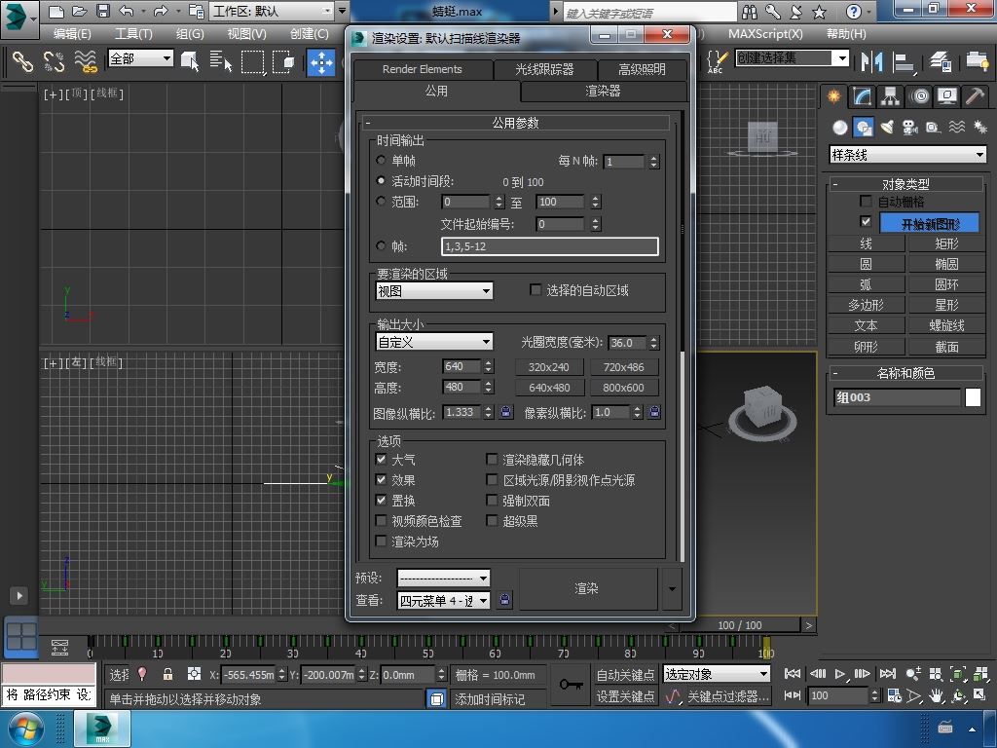
Task: Select the 活动时间段 radio button
Action: [x=381, y=181]
